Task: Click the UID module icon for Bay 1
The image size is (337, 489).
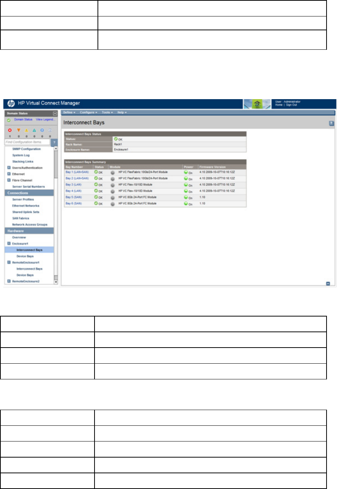Action: click(112, 172)
